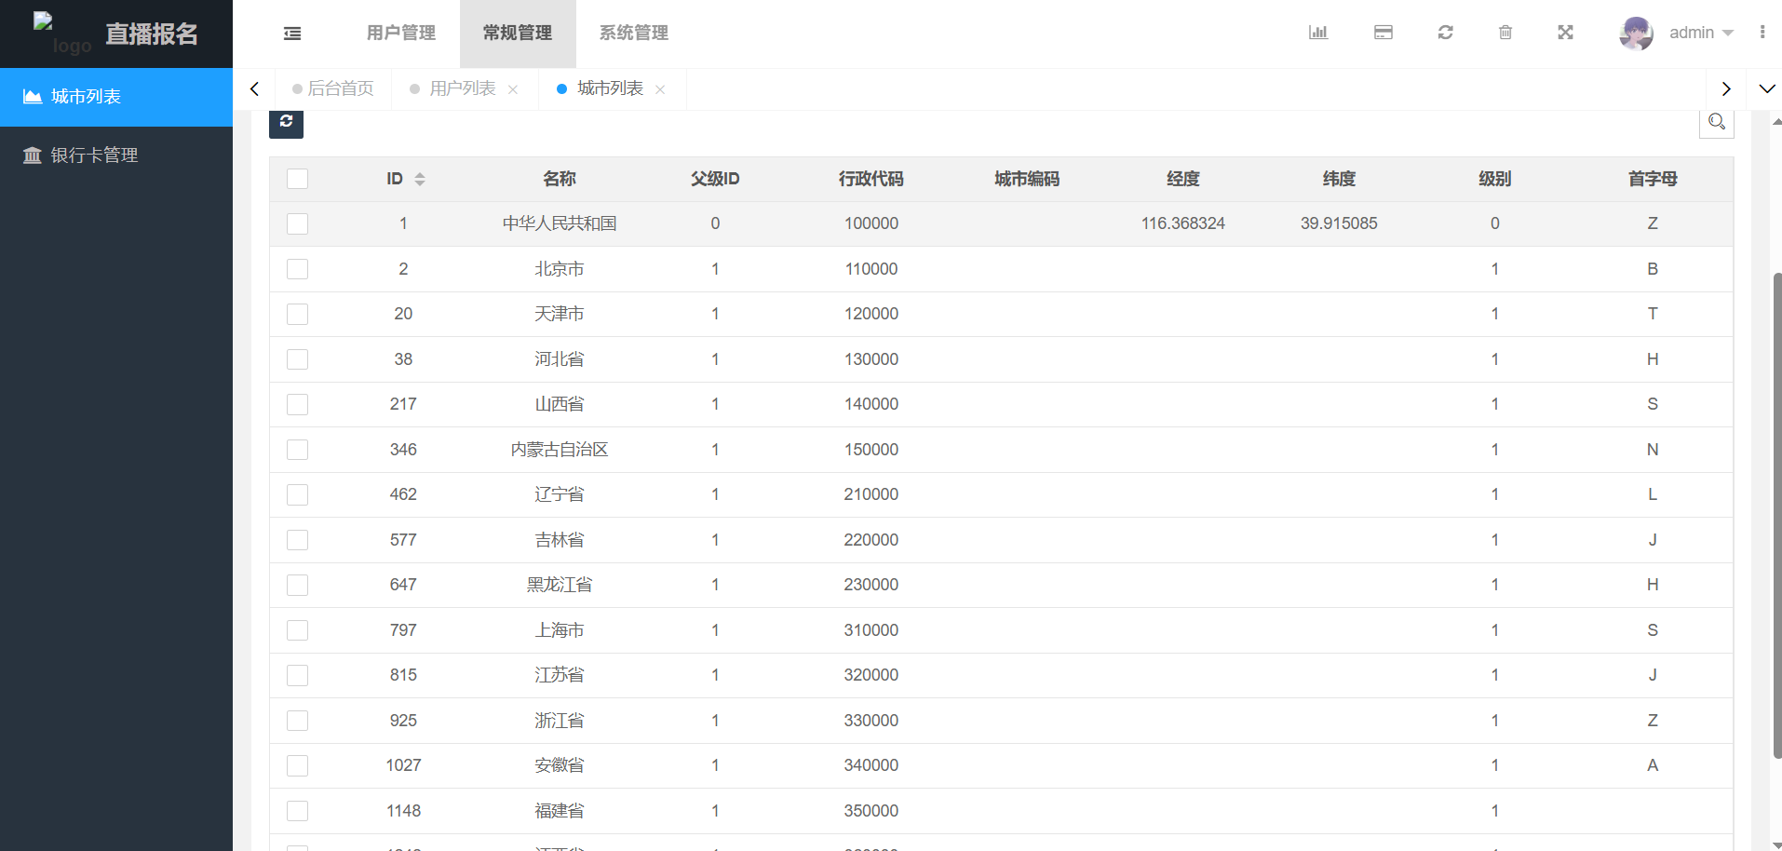Screen dimensions: 1782x851
Task: Check the row for 天津市
Action: pyautogui.click(x=298, y=314)
